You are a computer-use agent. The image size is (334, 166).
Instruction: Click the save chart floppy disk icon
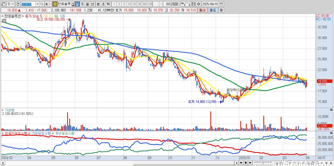point(193,4)
